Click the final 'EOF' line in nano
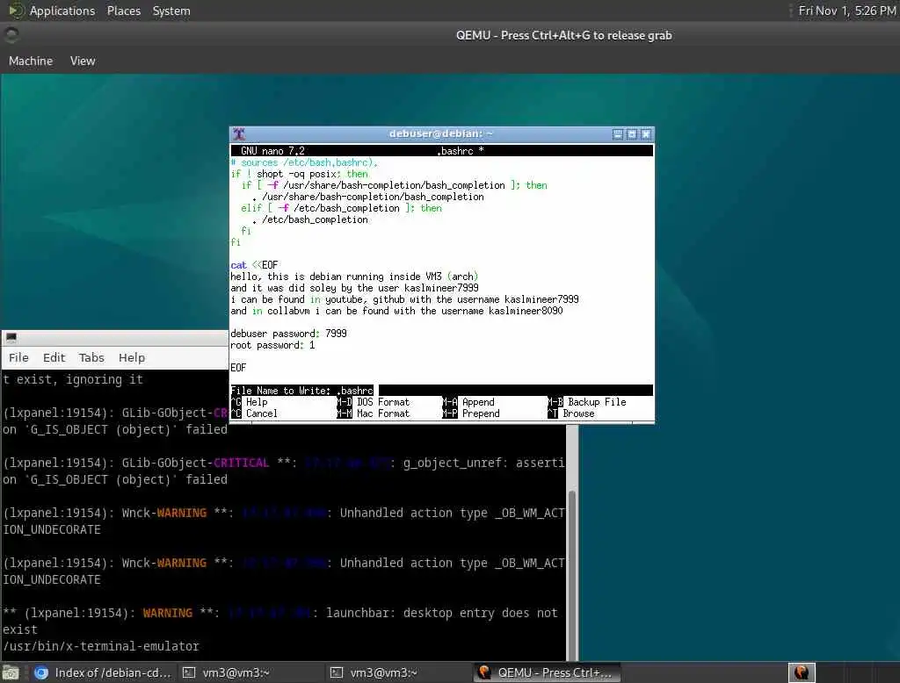Viewport: 900px width, 683px height. pos(238,368)
